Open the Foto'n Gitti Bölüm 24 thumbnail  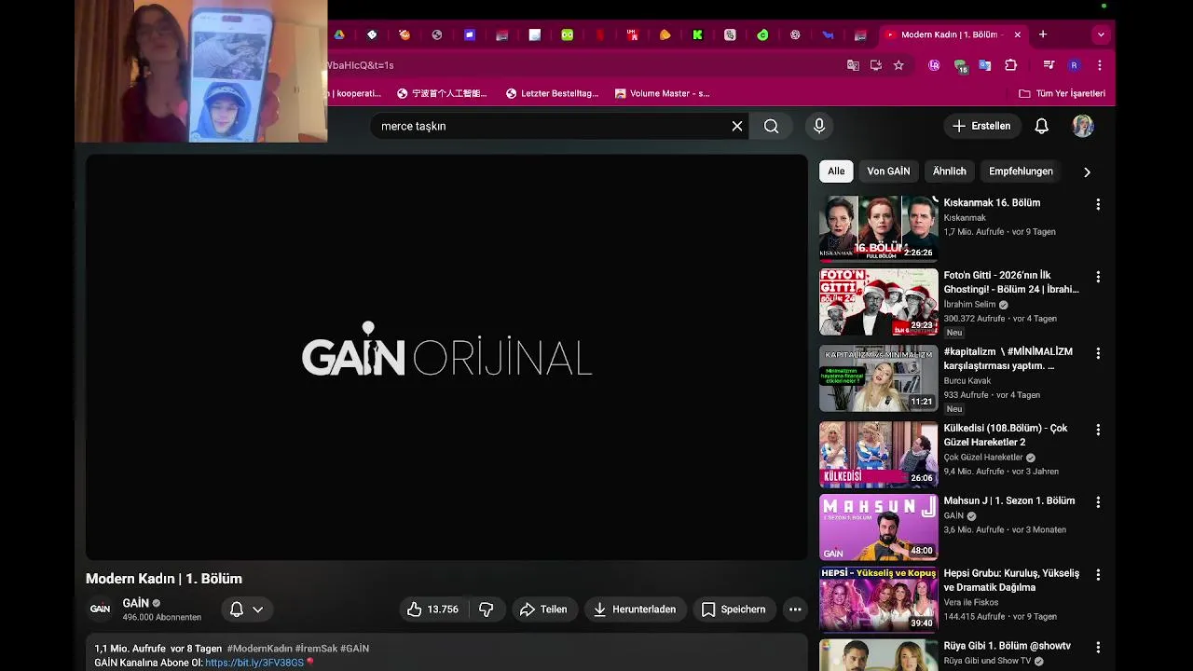click(879, 302)
